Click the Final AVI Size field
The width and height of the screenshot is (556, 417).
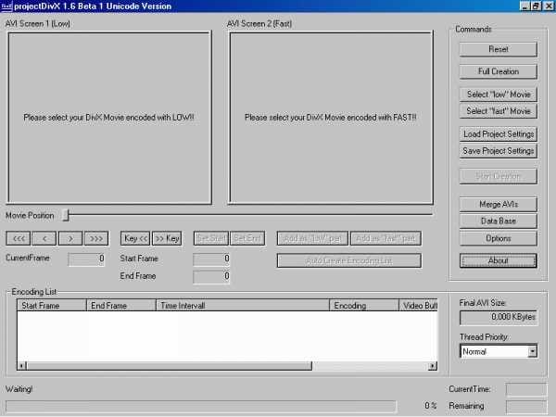(499, 317)
